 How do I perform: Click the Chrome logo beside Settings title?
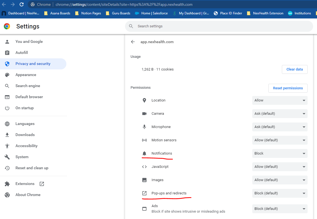(x=7, y=26)
